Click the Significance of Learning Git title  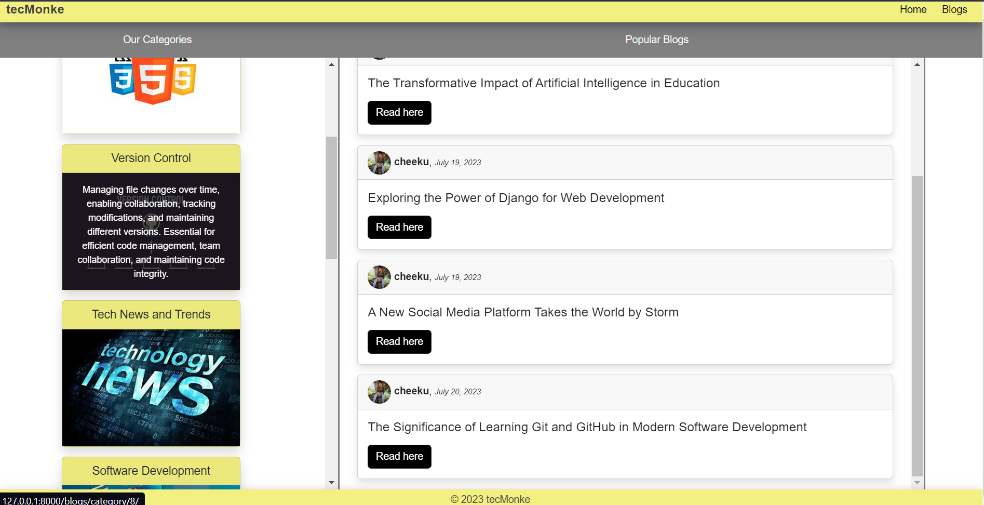pyautogui.click(x=587, y=427)
